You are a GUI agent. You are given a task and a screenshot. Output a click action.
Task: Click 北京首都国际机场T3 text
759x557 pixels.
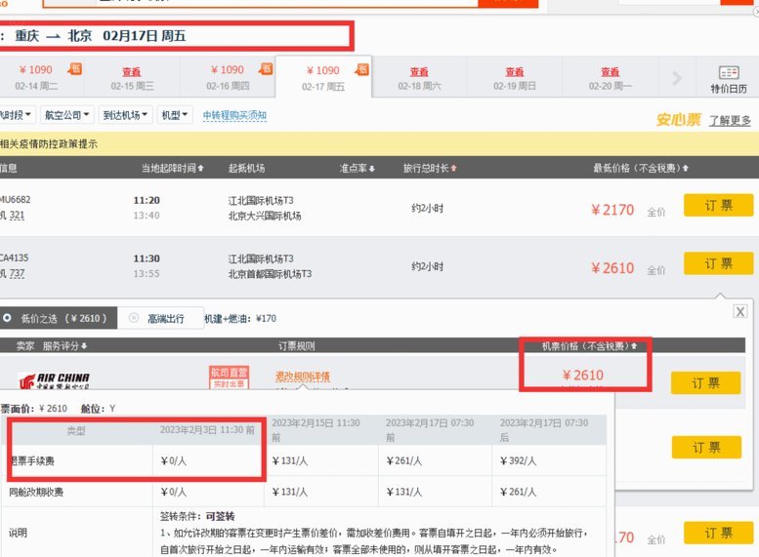271,274
